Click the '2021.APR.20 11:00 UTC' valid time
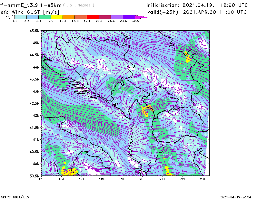This screenshot has width=258, height=199. pos(215,12)
